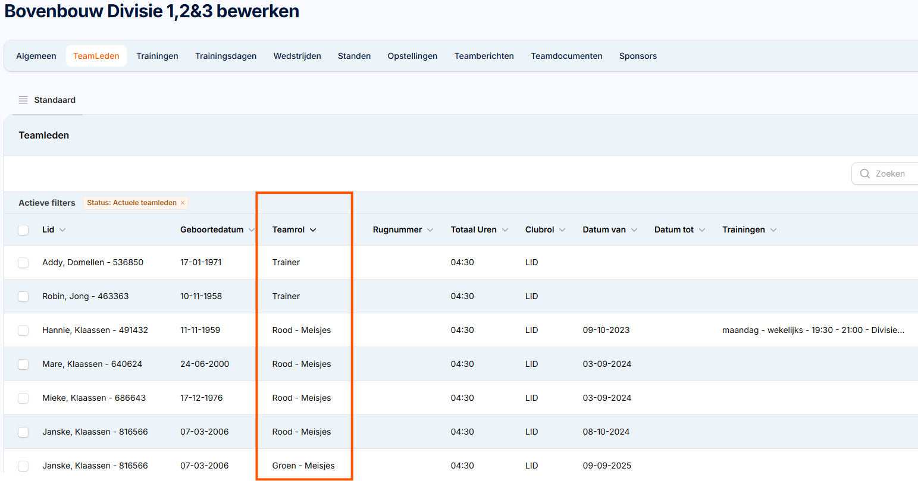Select the Standaard view tab
The image size is (918, 481).
[48, 100]
